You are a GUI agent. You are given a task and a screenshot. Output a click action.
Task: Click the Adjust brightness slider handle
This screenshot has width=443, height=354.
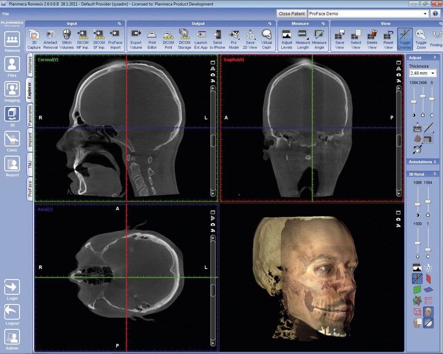(423, 96)
